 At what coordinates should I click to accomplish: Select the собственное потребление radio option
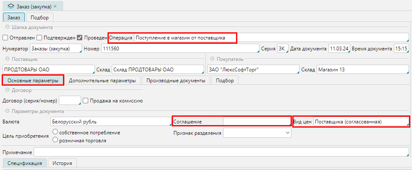[x=55, y=132]
